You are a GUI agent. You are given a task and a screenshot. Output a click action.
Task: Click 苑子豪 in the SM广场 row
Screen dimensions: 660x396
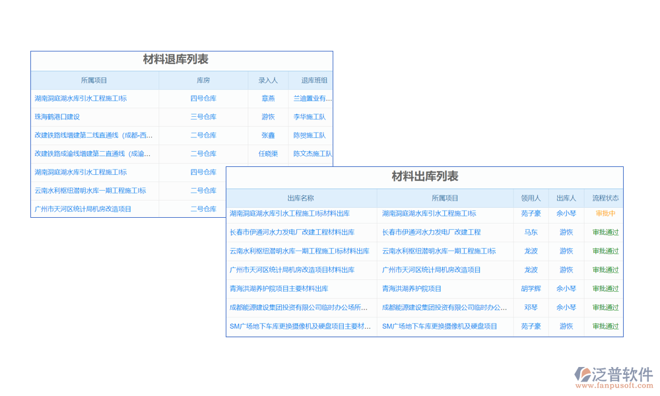pyautogui.click(x=531, y=327)
